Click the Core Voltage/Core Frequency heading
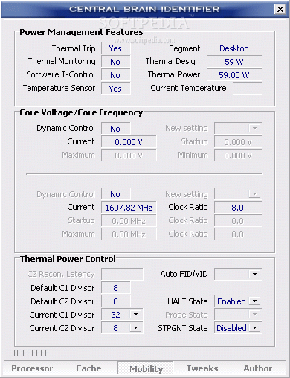 click(81, 112)
